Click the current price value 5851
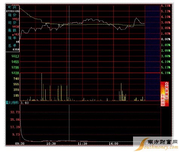Image resolution: width=179 pixels, height=152 pixels. (x=16, y=19)
